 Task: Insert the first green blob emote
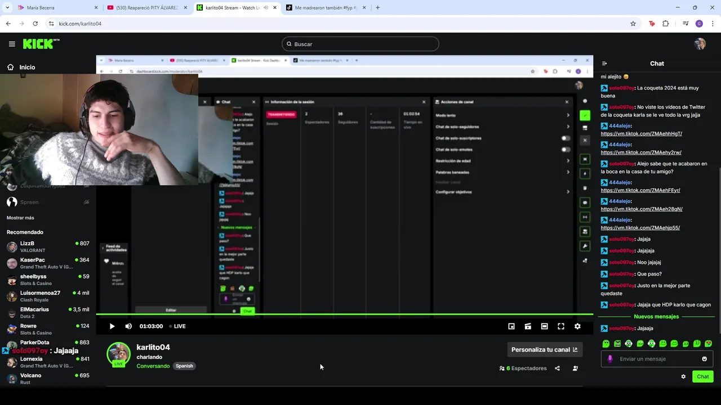pos(606,344)
